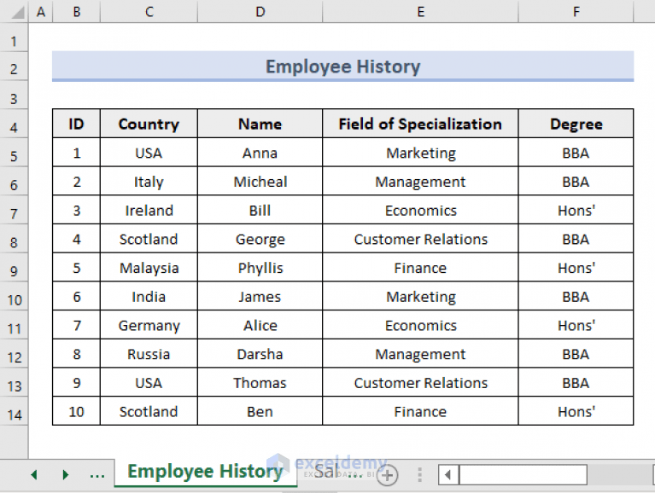This screenshot has height=493, width=655.
Task: Select column D header
Action: click(260, 12)
